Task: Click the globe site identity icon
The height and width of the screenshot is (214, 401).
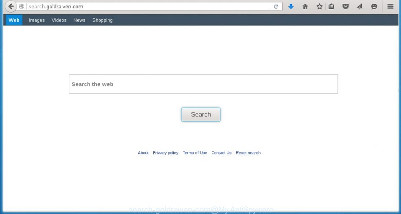Action: tap(21, 6)
